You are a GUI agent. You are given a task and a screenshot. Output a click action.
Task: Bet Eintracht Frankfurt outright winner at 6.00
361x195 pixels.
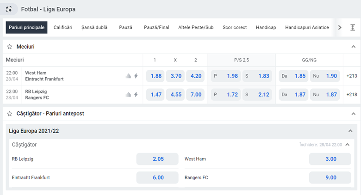[x=157, y=177]
